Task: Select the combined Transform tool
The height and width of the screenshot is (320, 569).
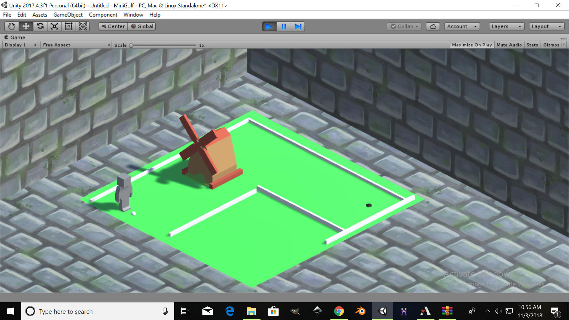Action: click(x=83, y=26)
